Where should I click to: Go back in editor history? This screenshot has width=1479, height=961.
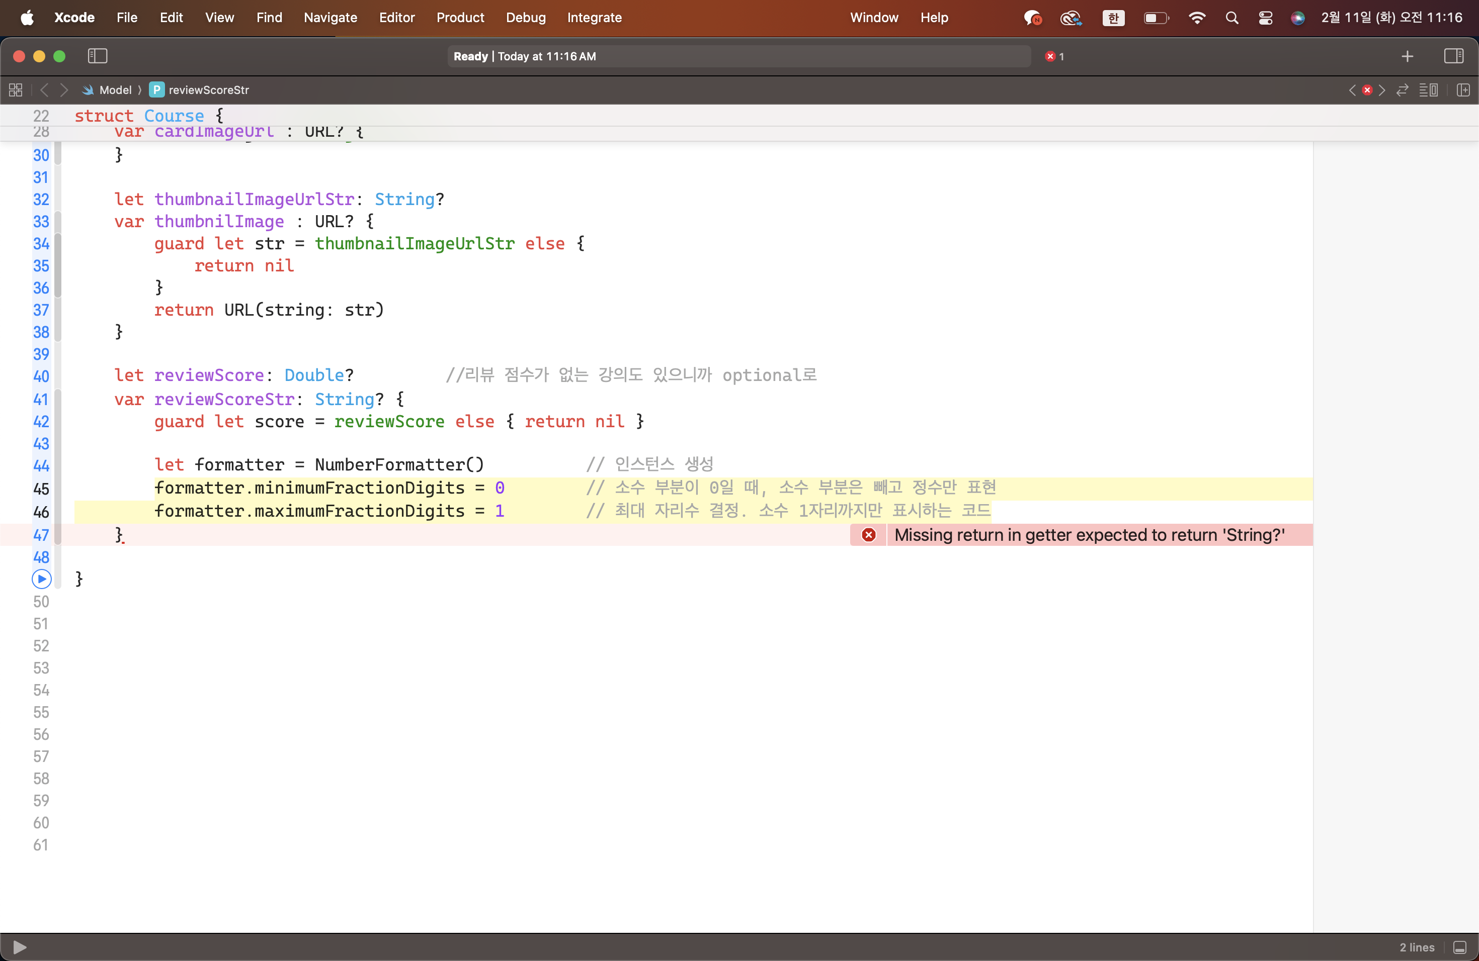tap(44, 90)
